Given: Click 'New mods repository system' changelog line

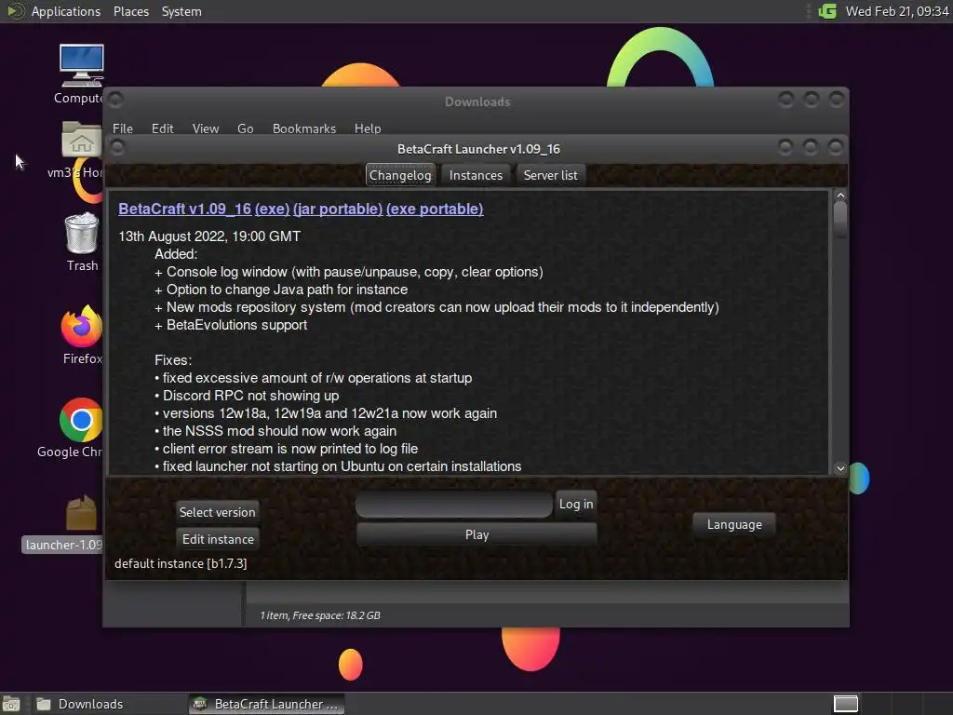Looking at the screenshot, I should pos(437,307).
